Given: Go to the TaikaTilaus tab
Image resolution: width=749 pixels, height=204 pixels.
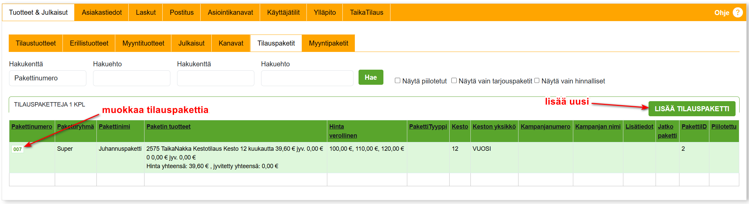Looking at the screenshot, I should [x=366, y=13].
